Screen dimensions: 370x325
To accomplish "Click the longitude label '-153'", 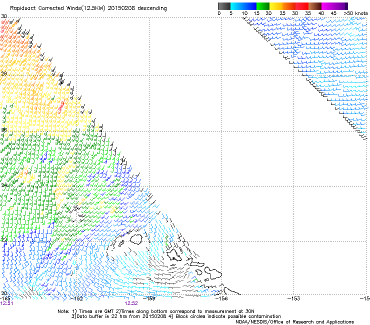I will [x=294, y=298].
